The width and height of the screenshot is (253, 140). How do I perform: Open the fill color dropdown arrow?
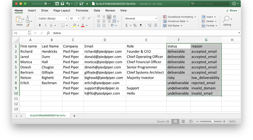79,25
